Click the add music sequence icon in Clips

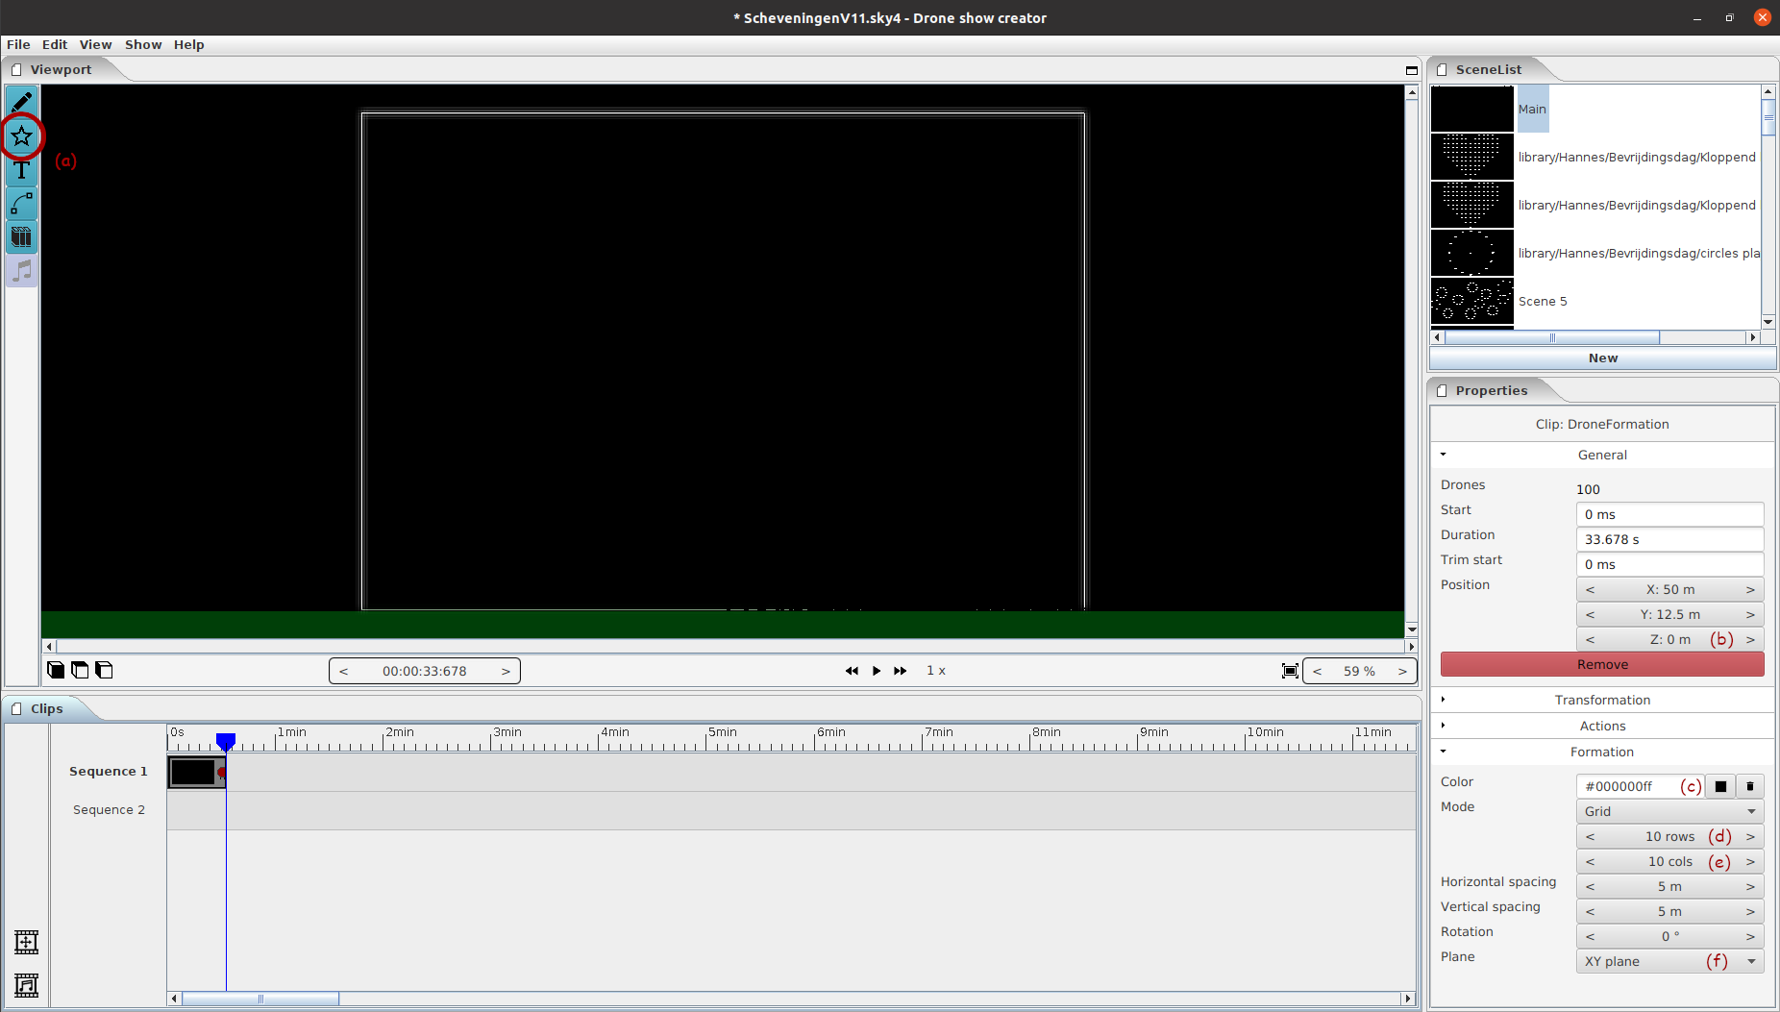pyautogui.click(x=26, y=985)
